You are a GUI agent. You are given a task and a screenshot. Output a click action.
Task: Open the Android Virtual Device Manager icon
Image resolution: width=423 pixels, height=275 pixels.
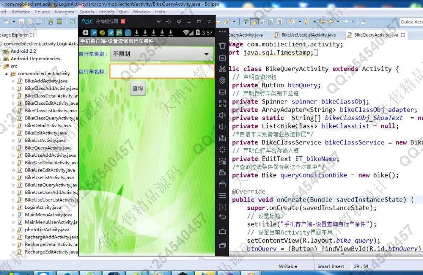pyautogui.click(x=59, y=22)
